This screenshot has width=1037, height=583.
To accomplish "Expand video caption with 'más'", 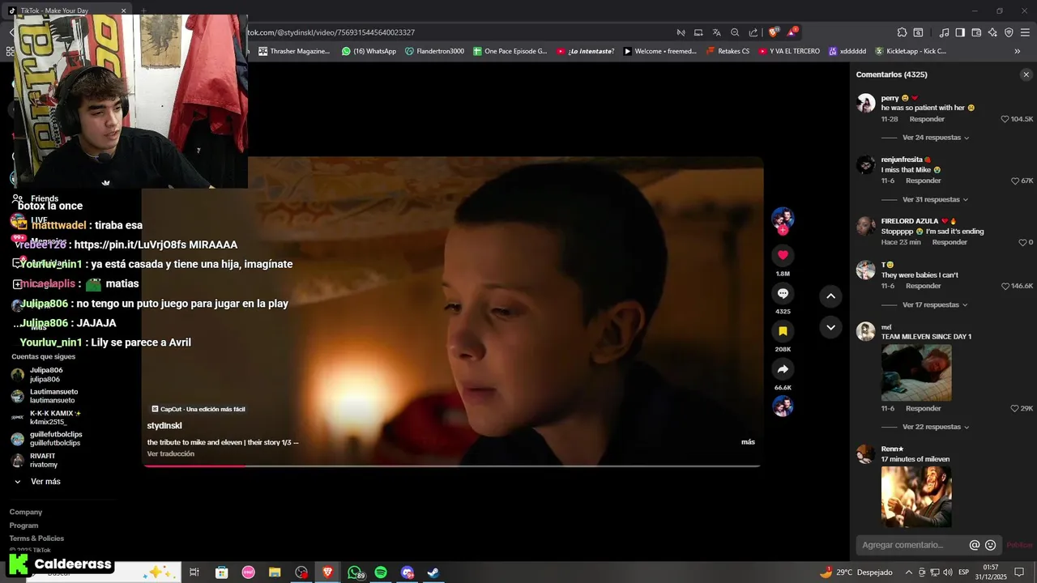I will [748, 442].
